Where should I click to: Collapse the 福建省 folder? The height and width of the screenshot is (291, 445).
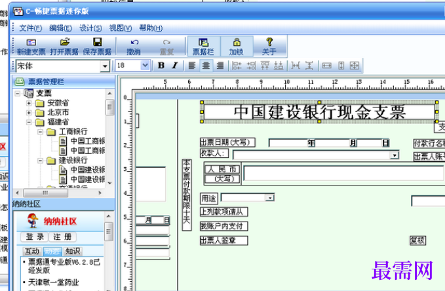[29, 123]
